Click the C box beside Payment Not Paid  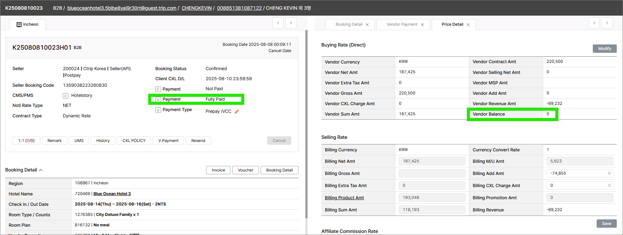[158, 89]
